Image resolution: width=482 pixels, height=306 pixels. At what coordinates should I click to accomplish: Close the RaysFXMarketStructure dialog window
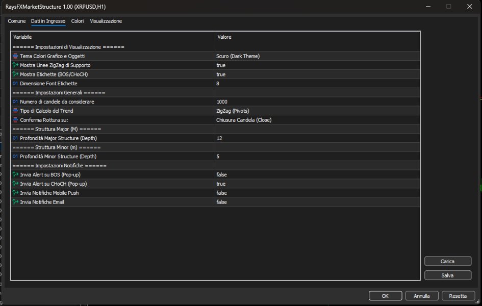(469, 7)
